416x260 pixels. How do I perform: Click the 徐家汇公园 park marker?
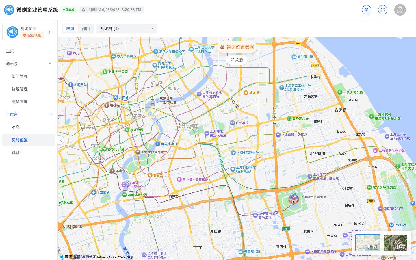pyautogui.click(x=105, y=149)
